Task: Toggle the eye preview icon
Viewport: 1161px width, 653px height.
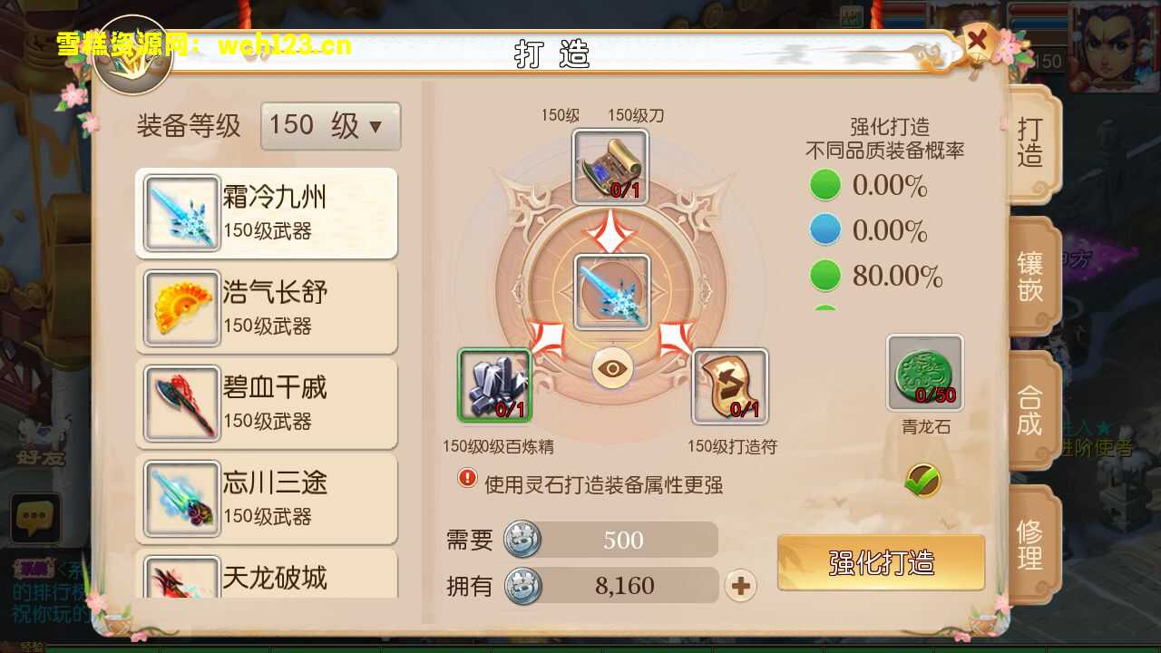Action: [x=613, y=368]
